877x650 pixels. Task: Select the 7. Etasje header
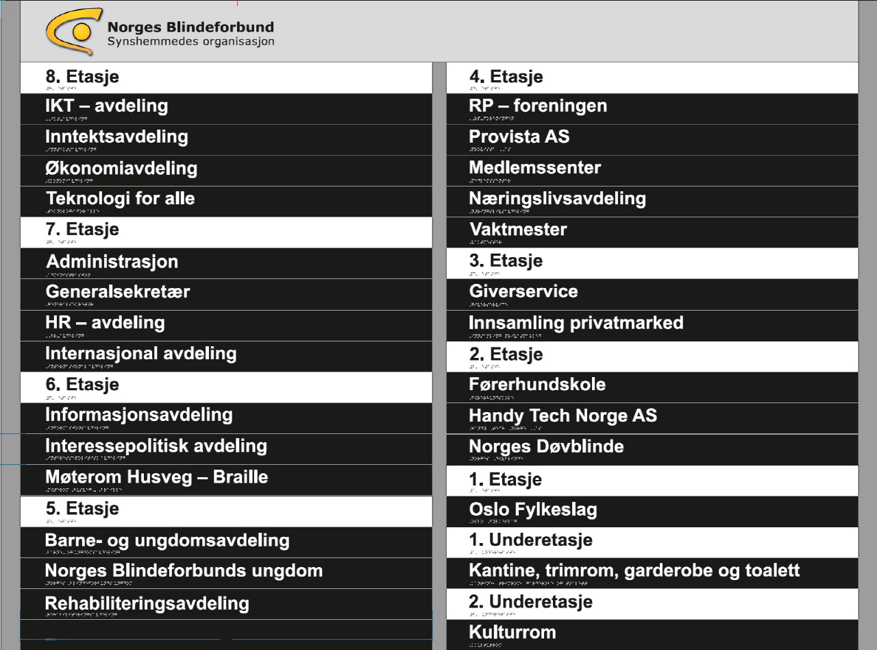tap(226, 232)
